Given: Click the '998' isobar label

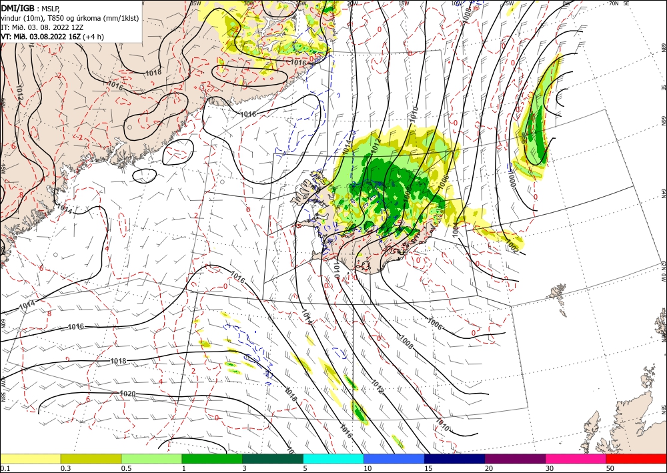Looking at the screenshot, I should click(524, 137).
